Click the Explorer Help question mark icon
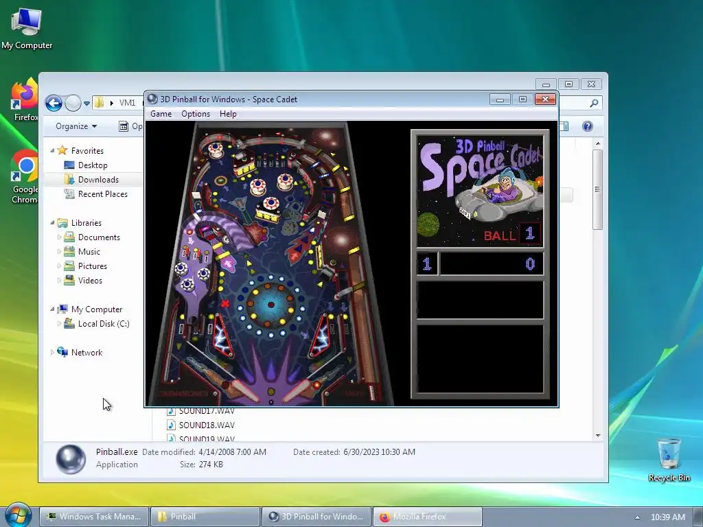The width and height of the screenshot is (703, 527). (588, 126)
